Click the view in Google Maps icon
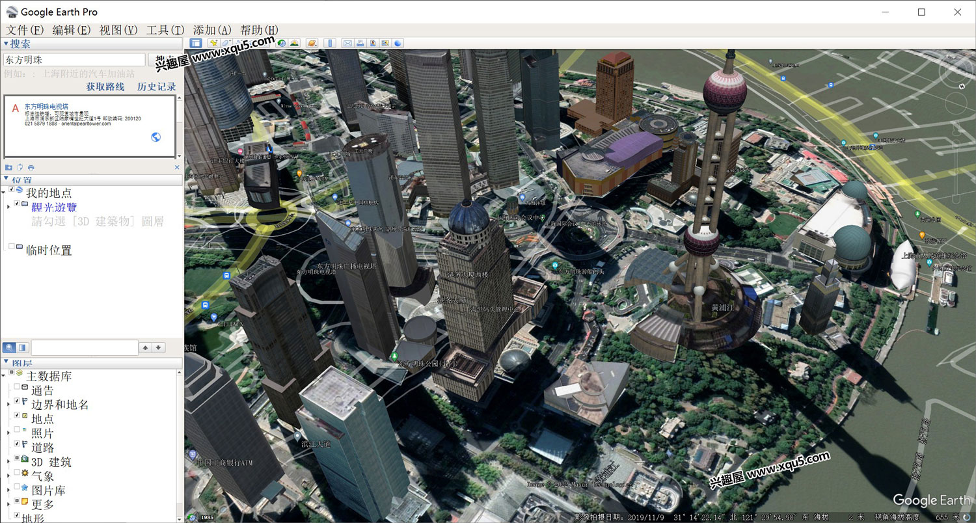 [385, 43]
